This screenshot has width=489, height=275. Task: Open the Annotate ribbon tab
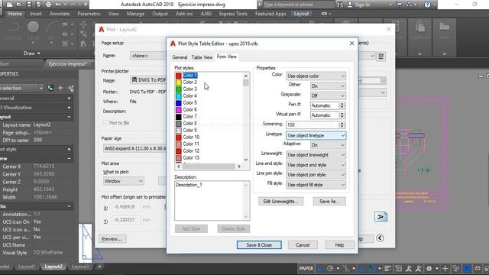[x=60, y=14]
